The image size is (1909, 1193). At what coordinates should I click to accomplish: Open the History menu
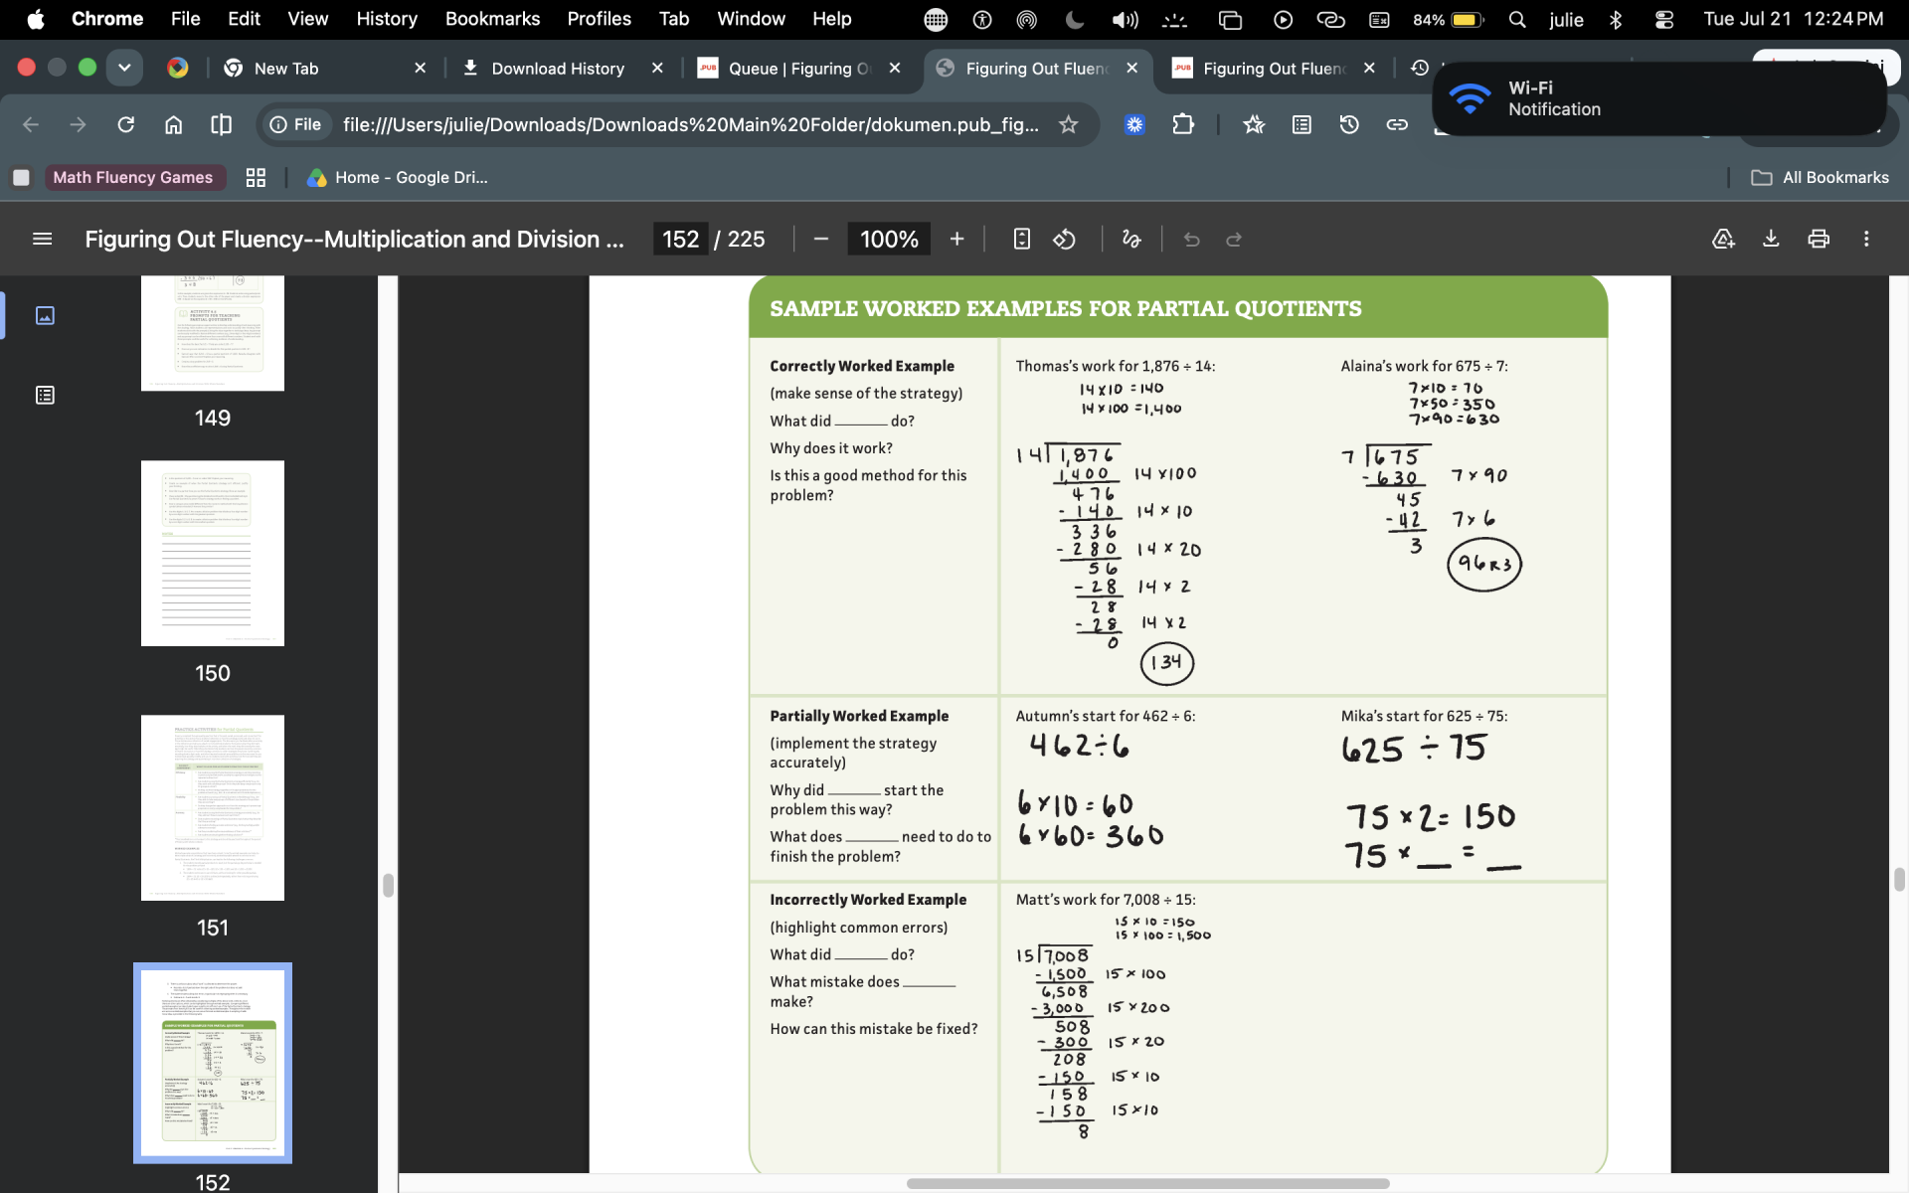pos(387,19)
